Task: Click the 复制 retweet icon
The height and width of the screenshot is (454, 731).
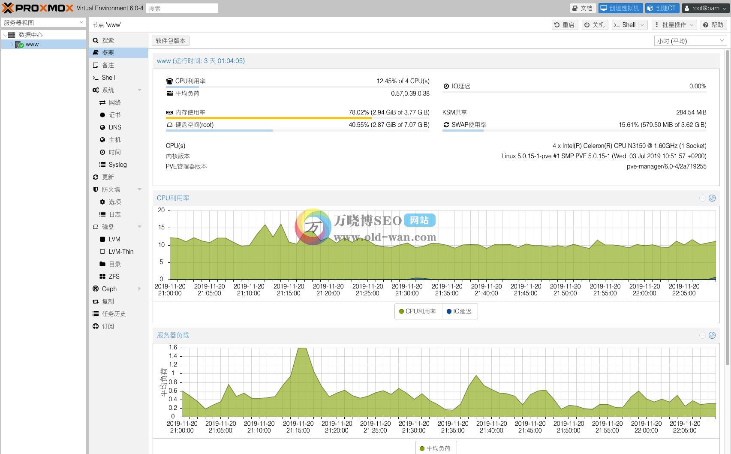Action: [96, 301]
